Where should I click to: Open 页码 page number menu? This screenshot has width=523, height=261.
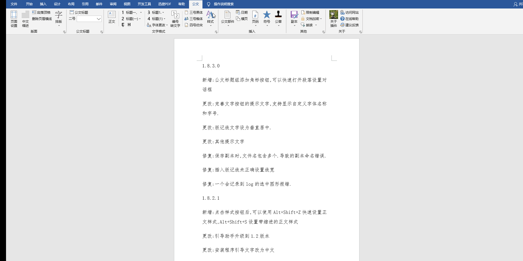click(x=255, y=19)
